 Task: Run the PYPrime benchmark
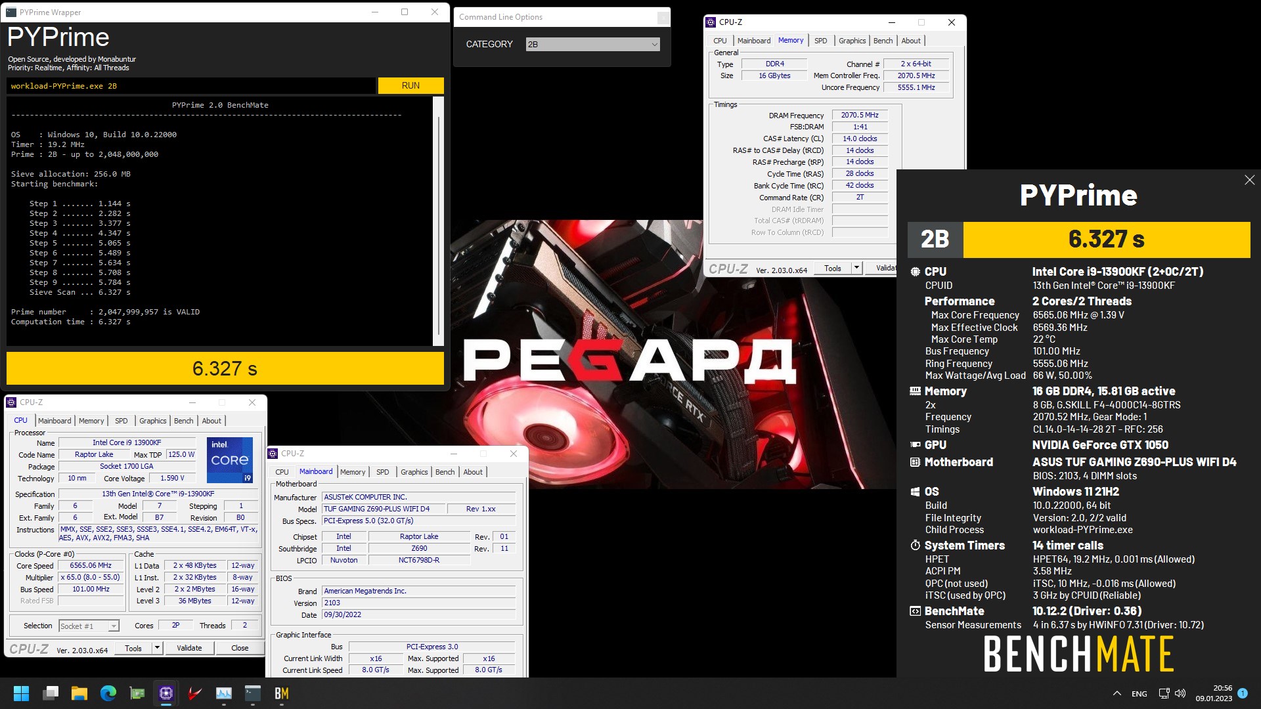tap(410, 86)
